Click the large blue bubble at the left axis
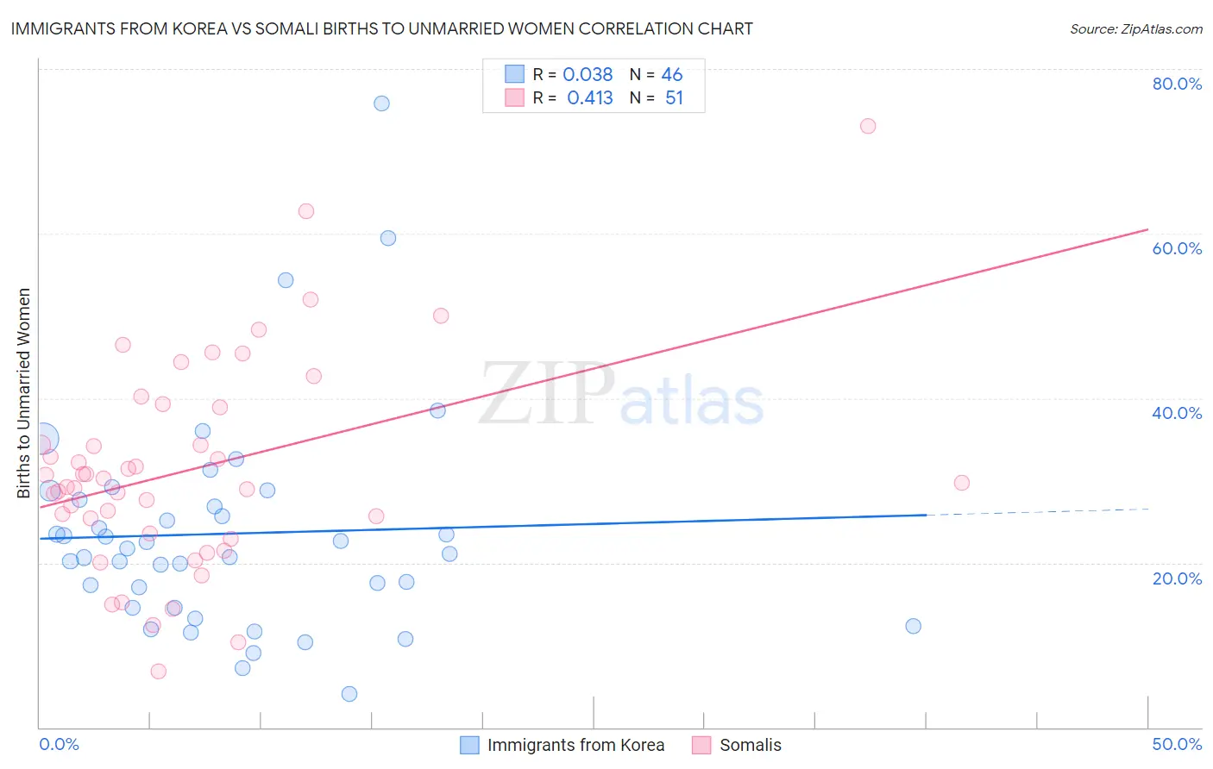1213x769 pixels. point(42,440)
